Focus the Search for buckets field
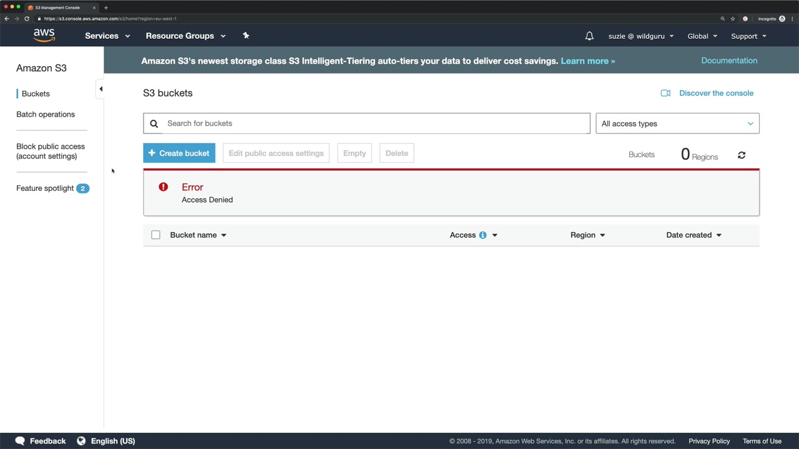Screen dimensions: 799x449 [366, 123]
